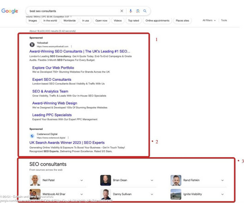
Task: Open three-dot menu next to Yellowball URL
Action: 71,46
